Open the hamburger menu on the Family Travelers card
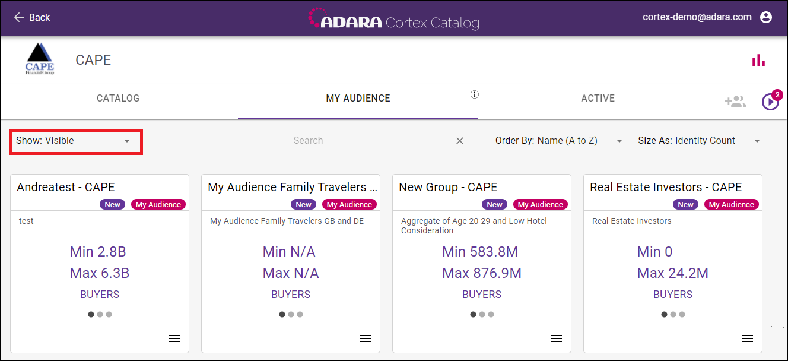The image size is (788, 361). point(366,338)
